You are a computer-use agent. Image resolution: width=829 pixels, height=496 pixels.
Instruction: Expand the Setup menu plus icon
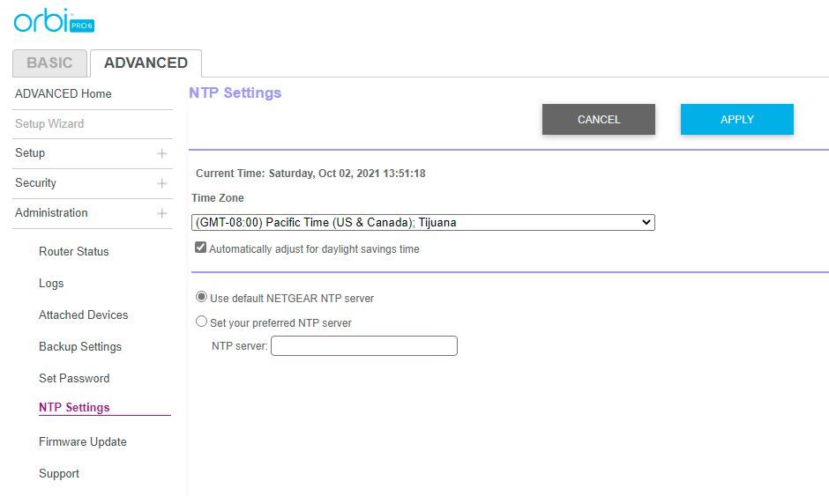[x=161, y=153]
